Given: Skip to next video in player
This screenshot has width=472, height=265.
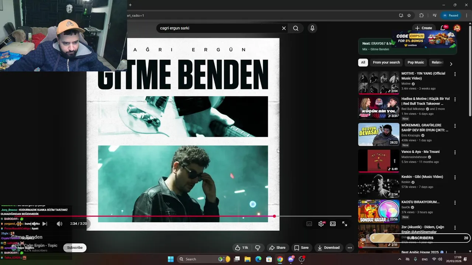Looking at the screenshot, I should pos(45,224).
